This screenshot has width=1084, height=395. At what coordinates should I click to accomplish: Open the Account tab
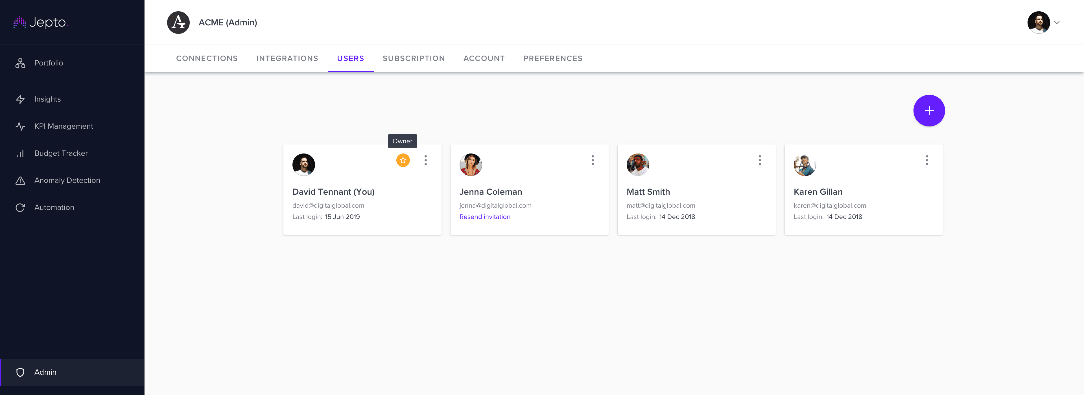tap(484, 58)
